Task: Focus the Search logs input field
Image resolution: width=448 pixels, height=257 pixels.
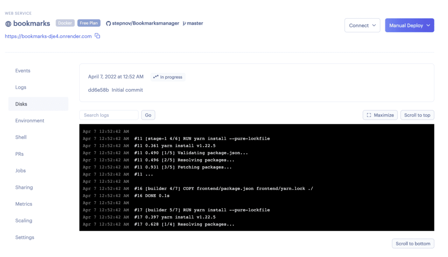Action: point(109,115)
